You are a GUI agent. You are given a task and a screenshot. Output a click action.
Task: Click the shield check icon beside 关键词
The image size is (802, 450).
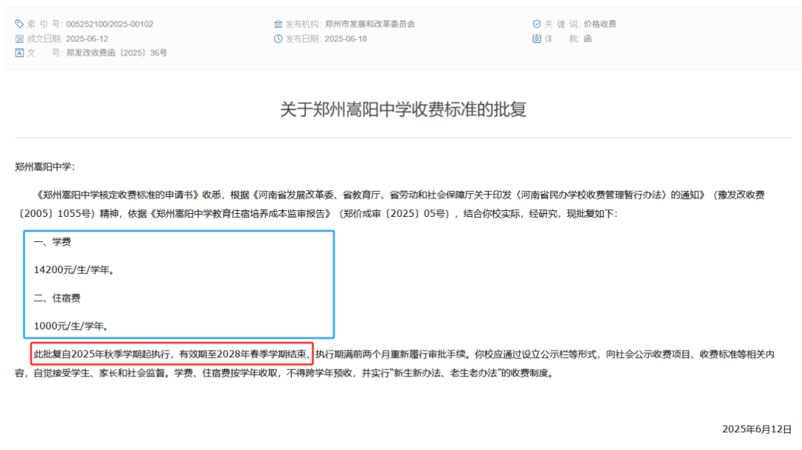(537, 24)
